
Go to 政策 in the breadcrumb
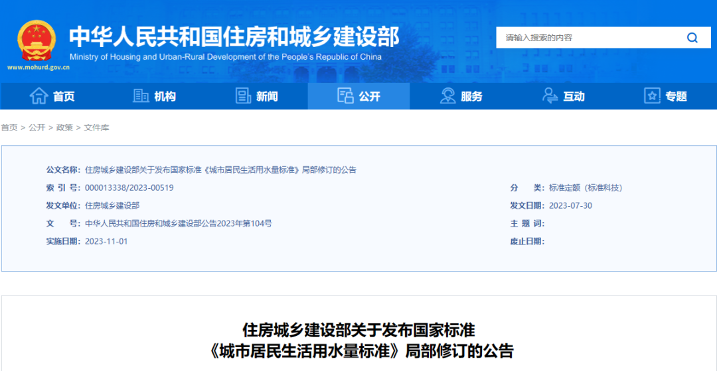point(64,127)
